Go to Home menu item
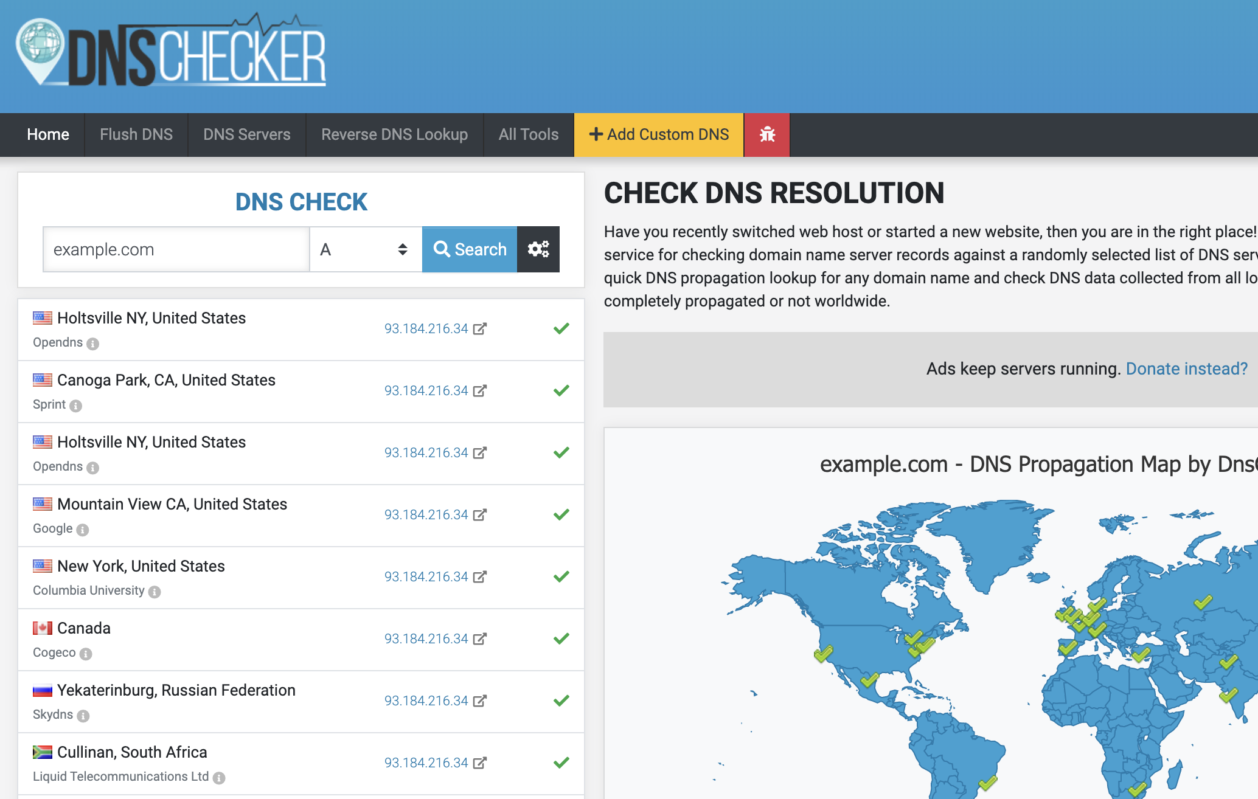This screenshot has height=799, width=1258. coord(48,134)
